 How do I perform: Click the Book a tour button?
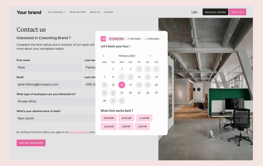pos(237,12)
